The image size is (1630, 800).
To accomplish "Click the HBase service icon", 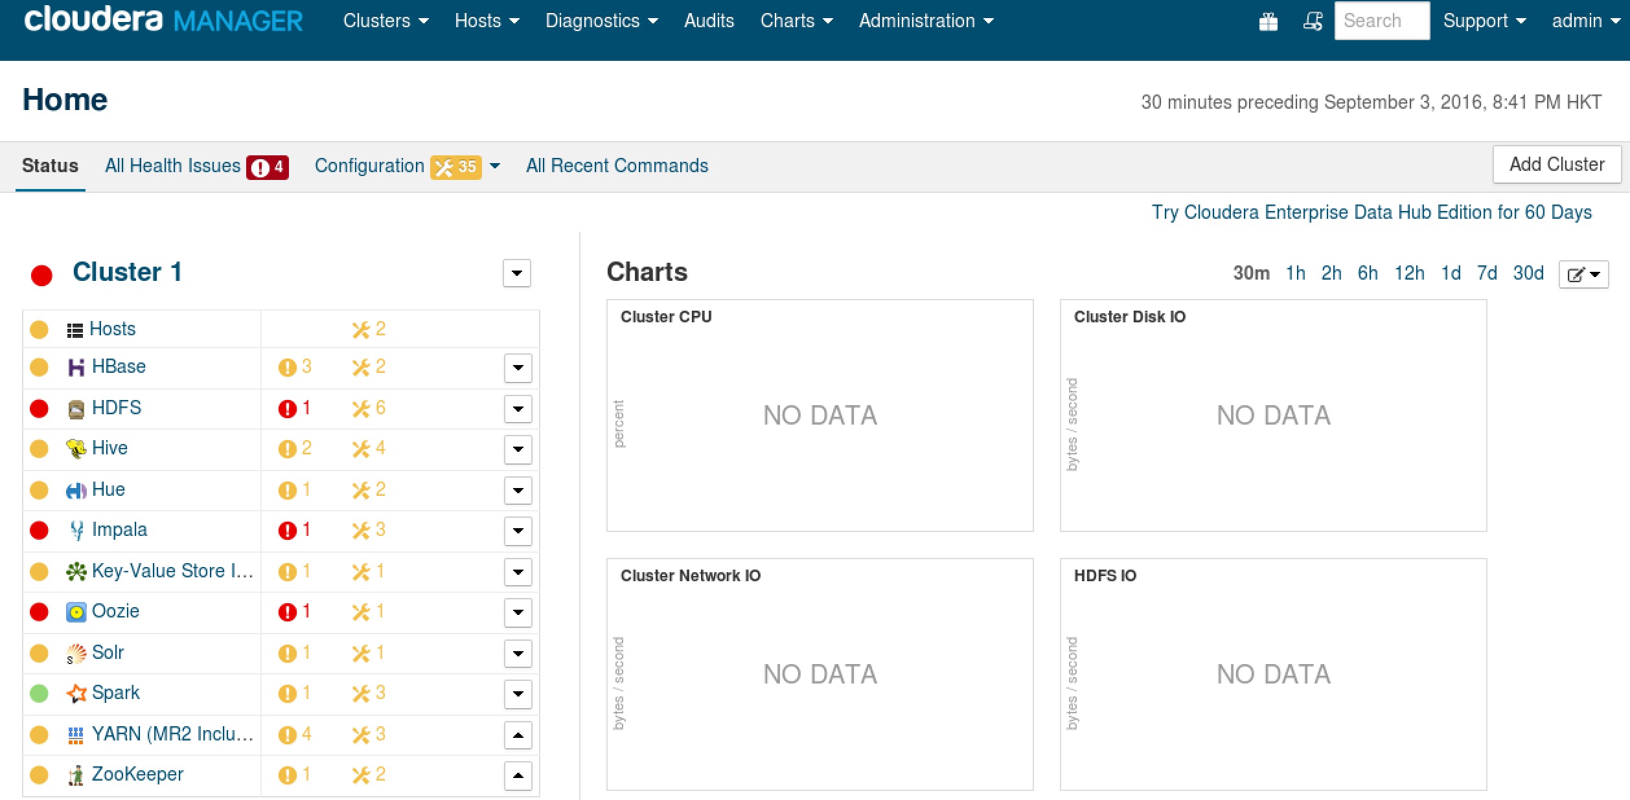I will (76, 368).
